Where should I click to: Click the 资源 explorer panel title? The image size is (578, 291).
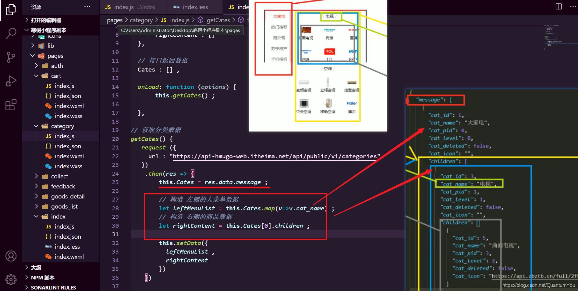point(36,7)
